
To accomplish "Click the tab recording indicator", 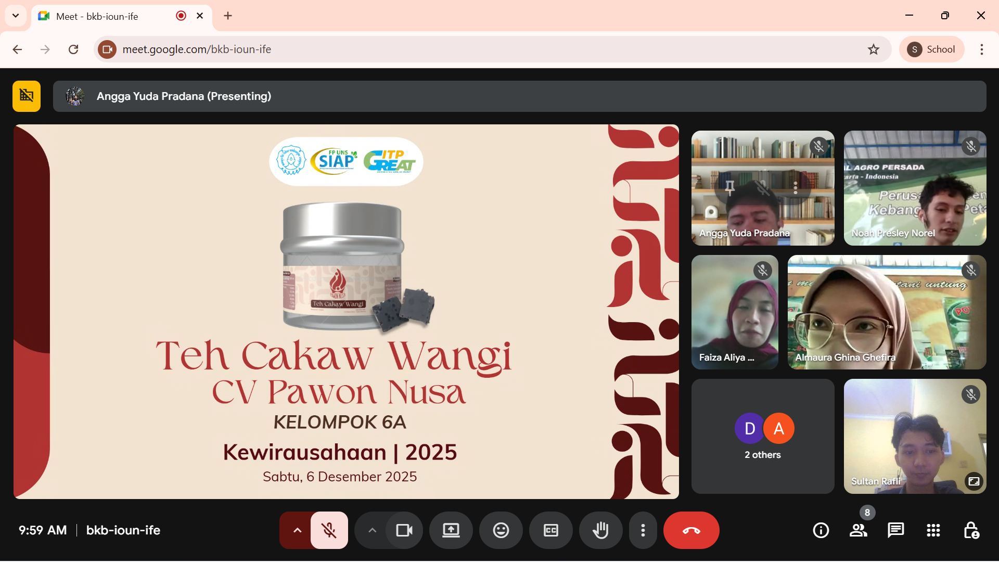I will tap(181, 16).
